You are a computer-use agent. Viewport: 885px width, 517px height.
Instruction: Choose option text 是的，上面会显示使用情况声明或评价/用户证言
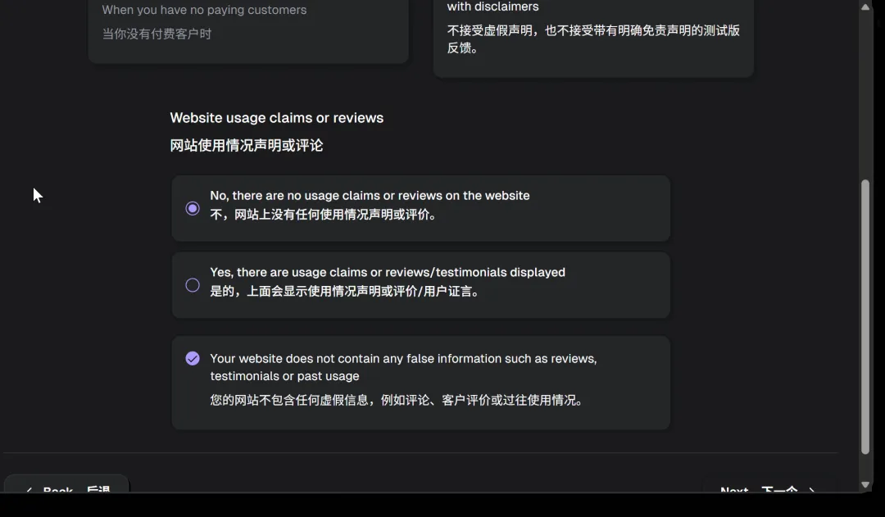pyautogui.click(x=345, y=292)
